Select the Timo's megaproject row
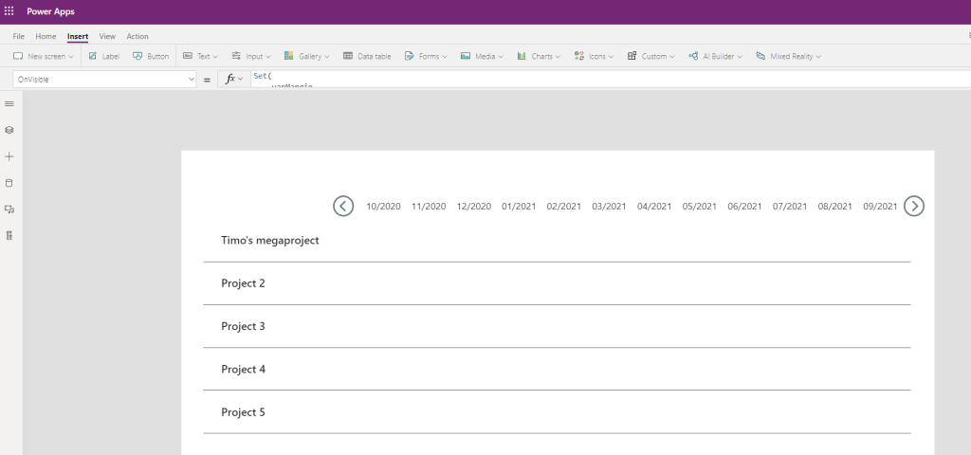Screen dimensions: 971x455 [270, 241]
